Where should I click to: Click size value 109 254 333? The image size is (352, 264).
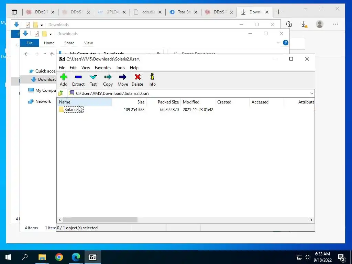[x=134, y=110]
